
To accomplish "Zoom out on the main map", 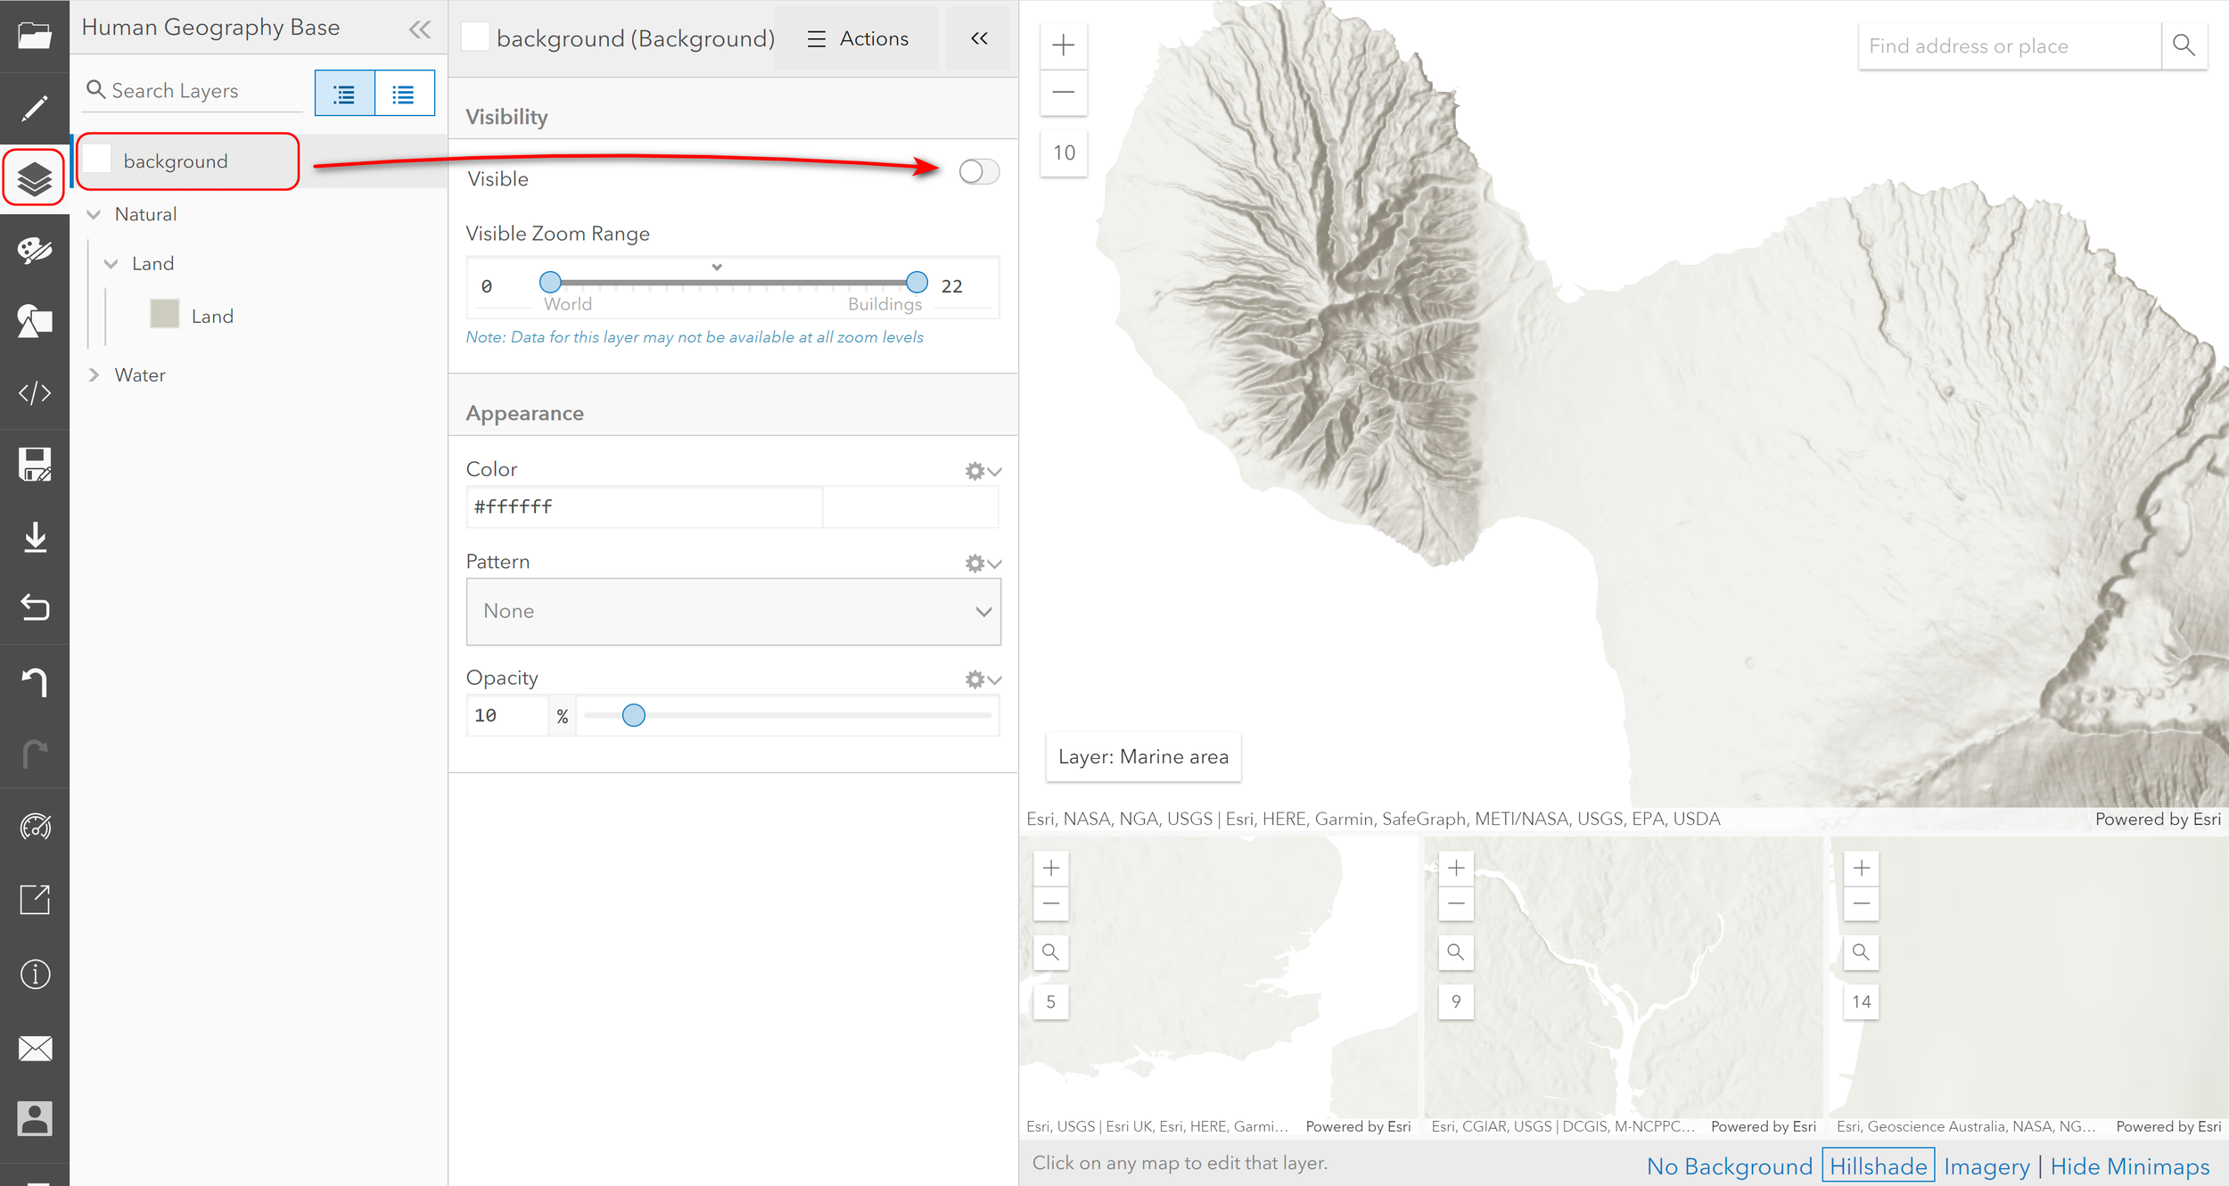I will coord(1064,92).
